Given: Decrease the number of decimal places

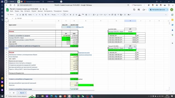Looking at the screenshot, I should pyautogui.click(x=42, y=15).
